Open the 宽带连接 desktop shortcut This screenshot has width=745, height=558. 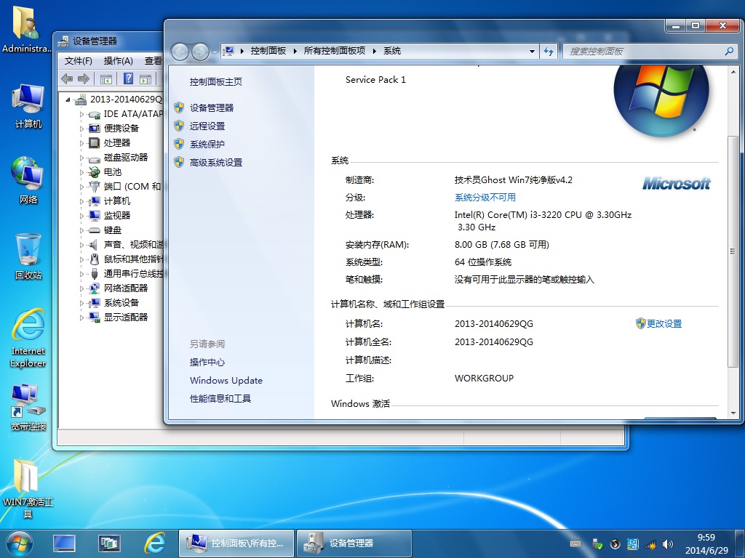click(28, 408)
